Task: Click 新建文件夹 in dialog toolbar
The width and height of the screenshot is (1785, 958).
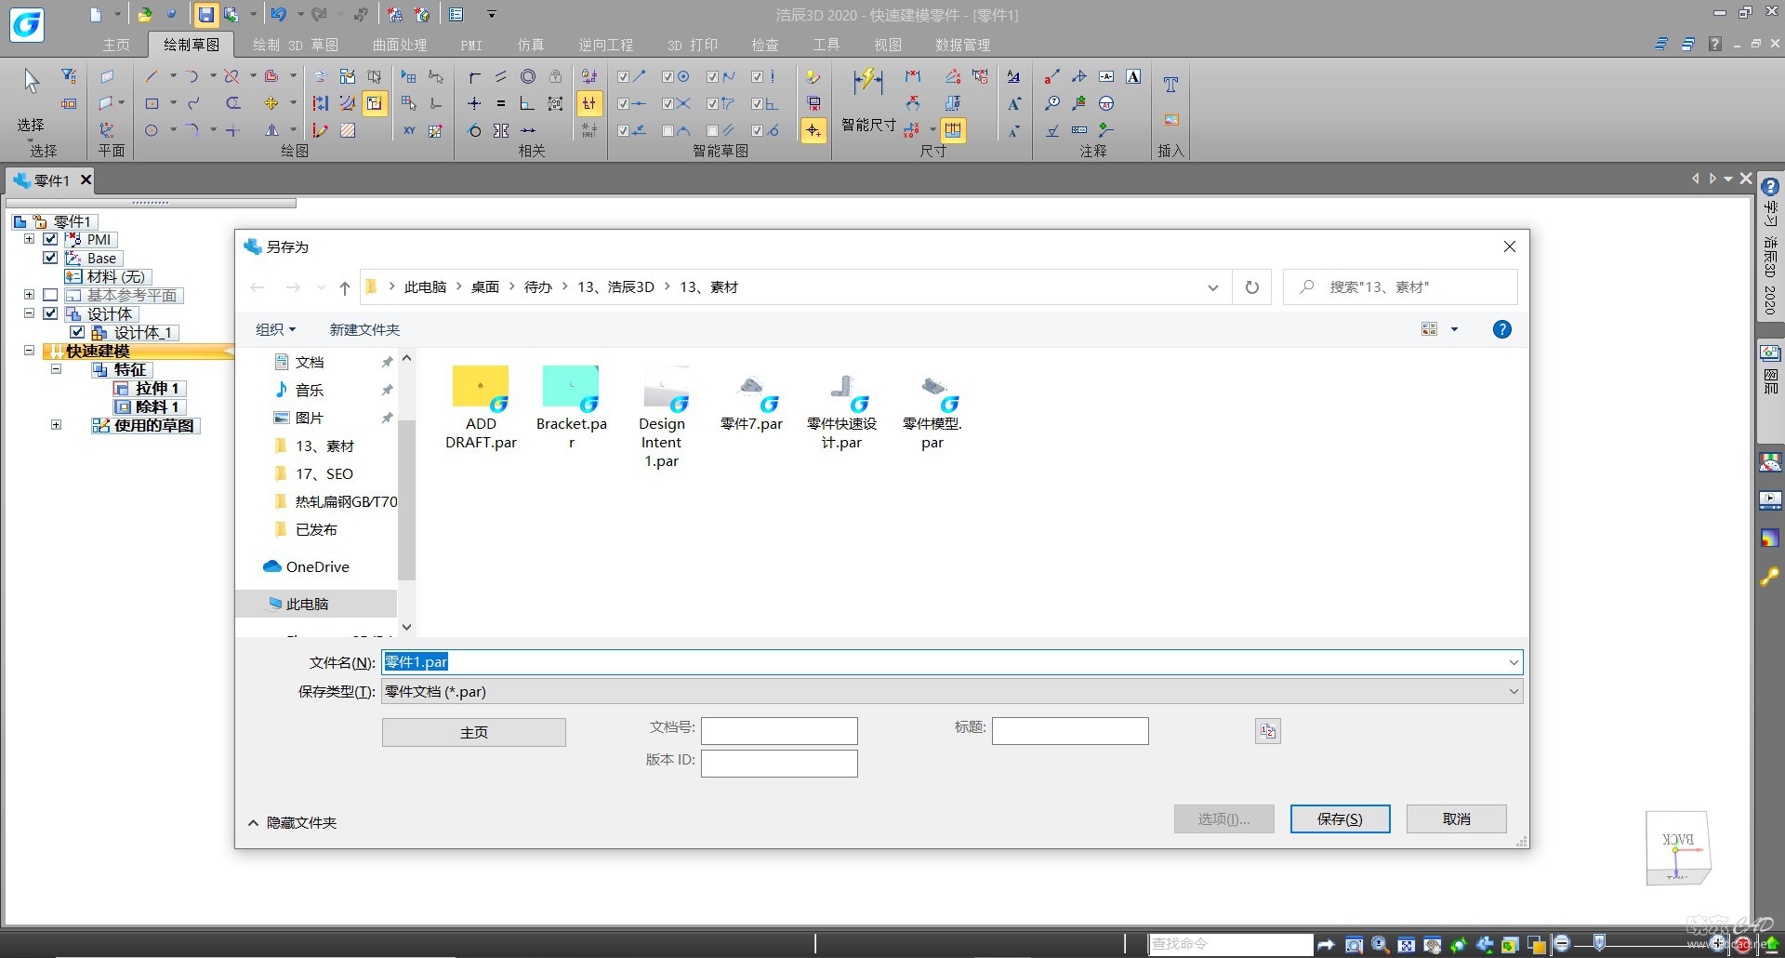Action: [364, 329]
